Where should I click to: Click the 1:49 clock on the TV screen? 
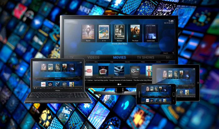tap(171, 21)
